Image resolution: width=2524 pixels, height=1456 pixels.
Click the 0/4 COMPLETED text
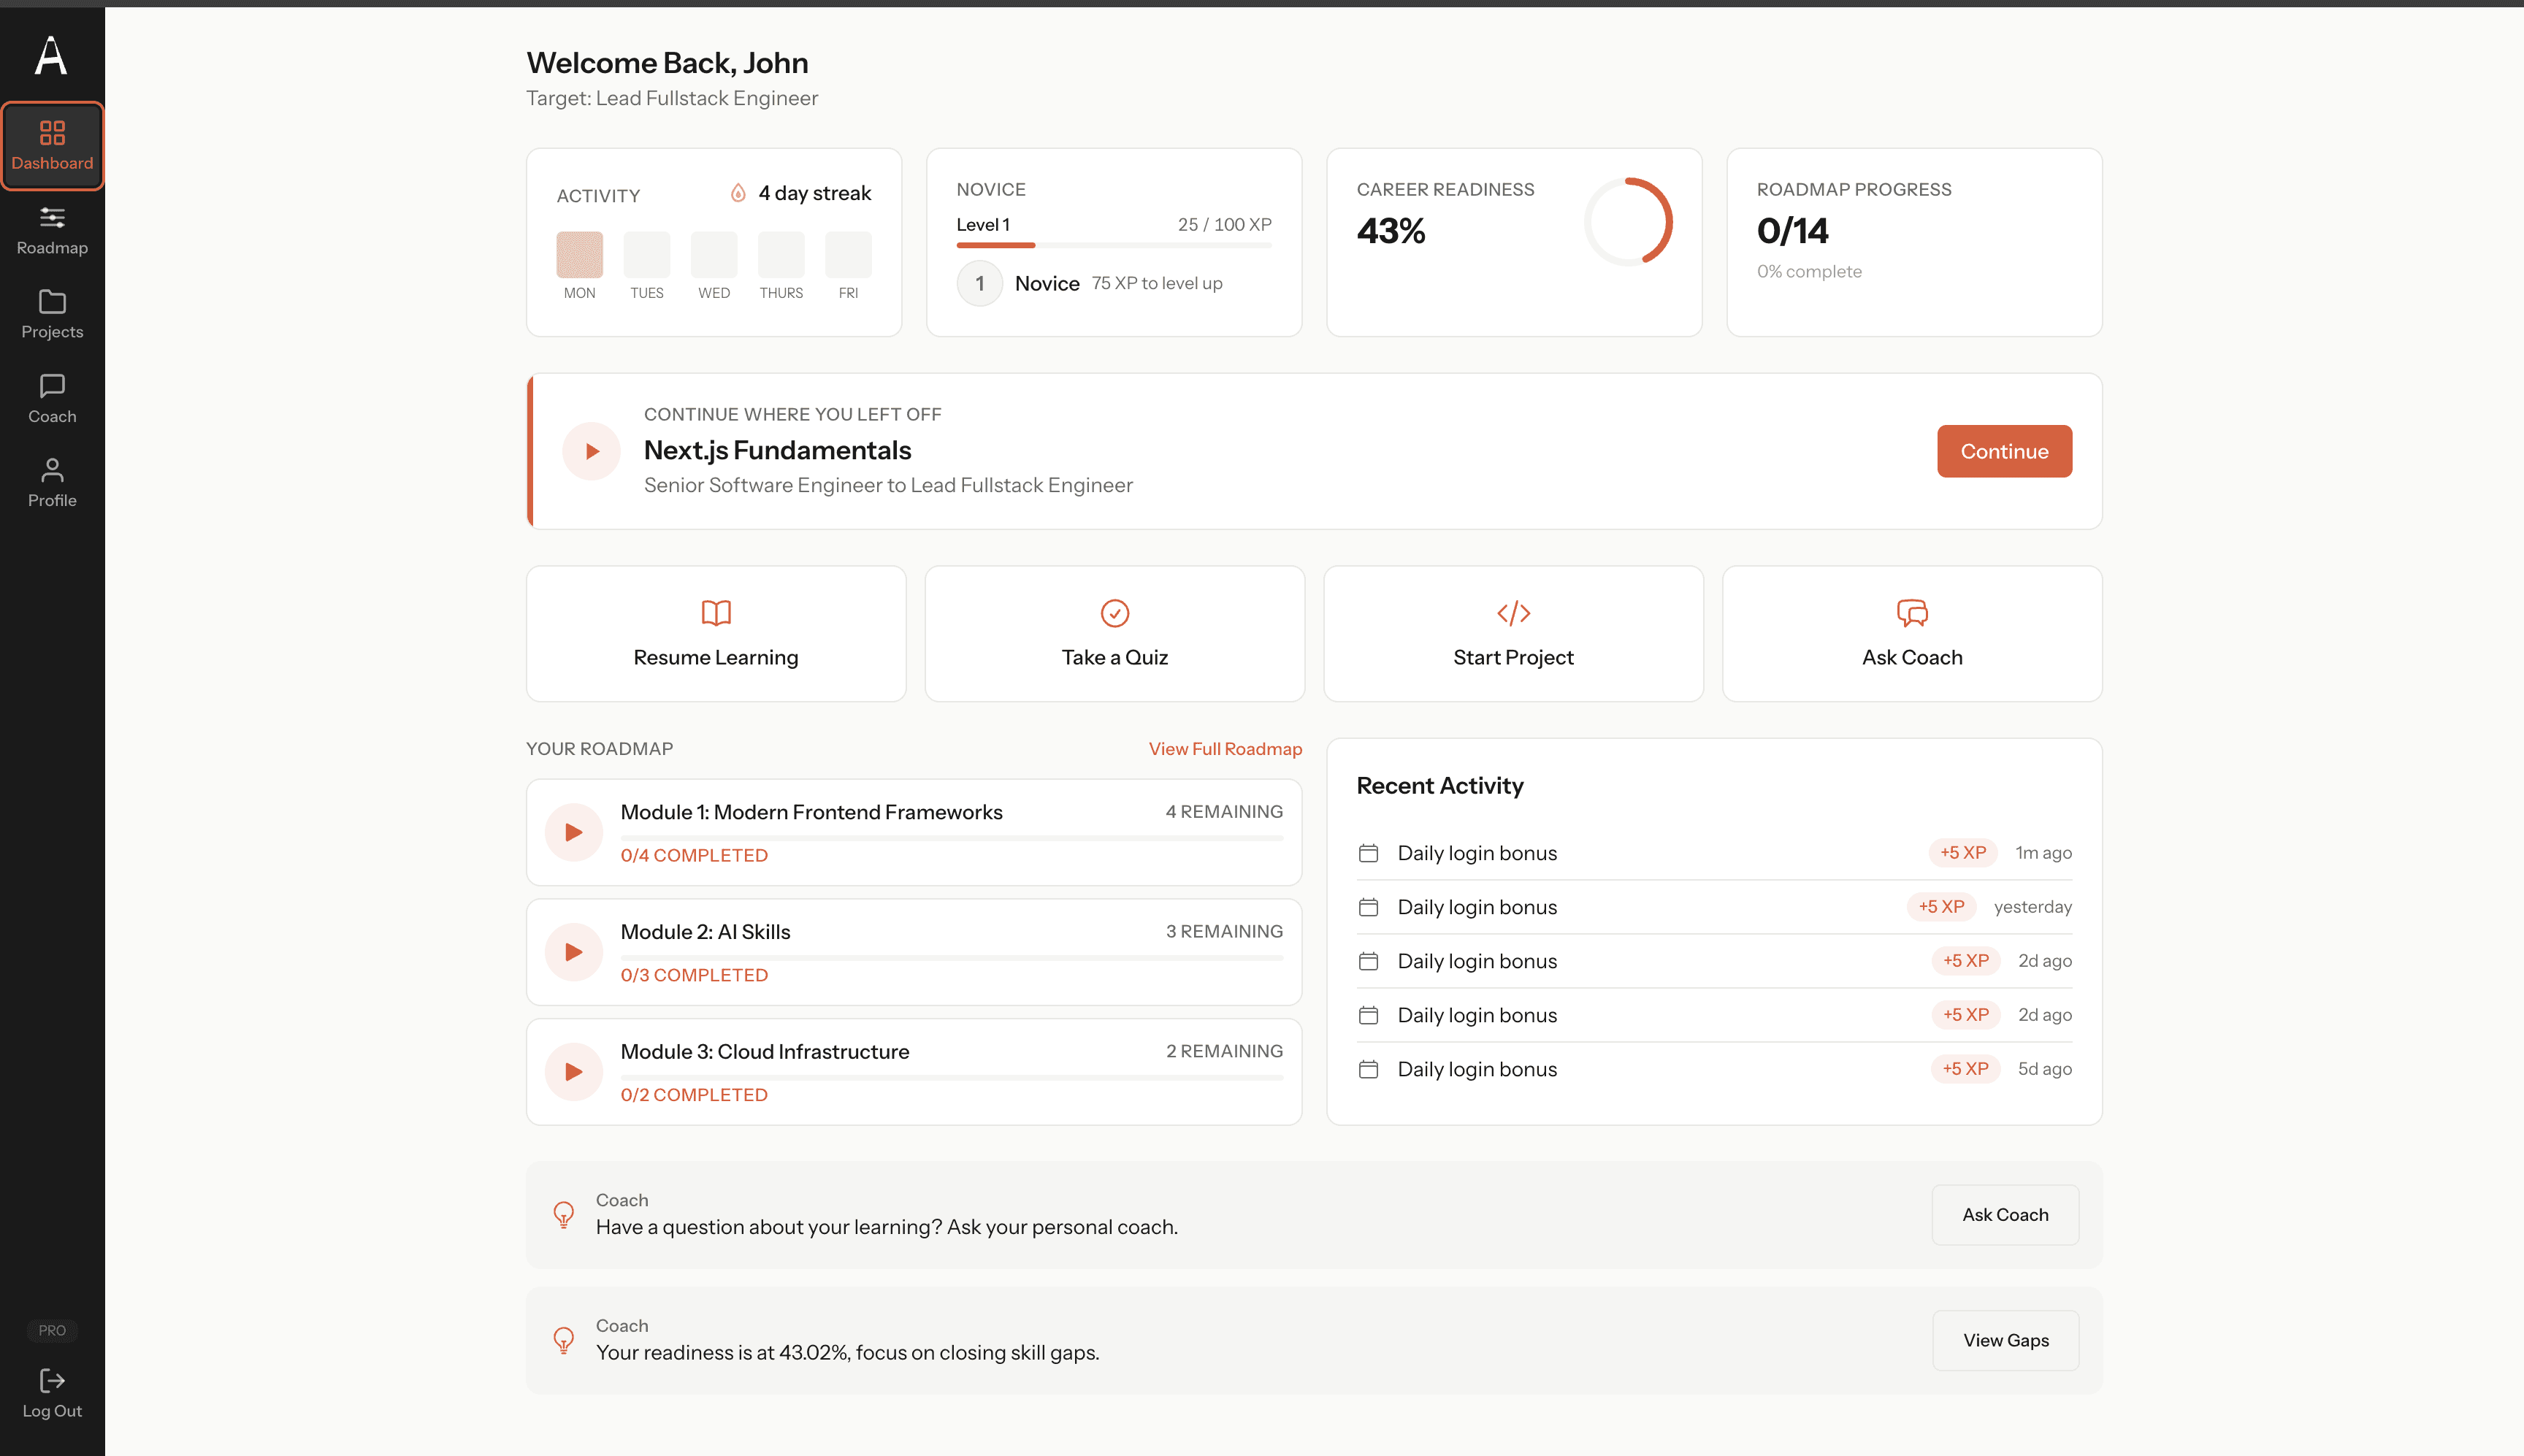694,855
